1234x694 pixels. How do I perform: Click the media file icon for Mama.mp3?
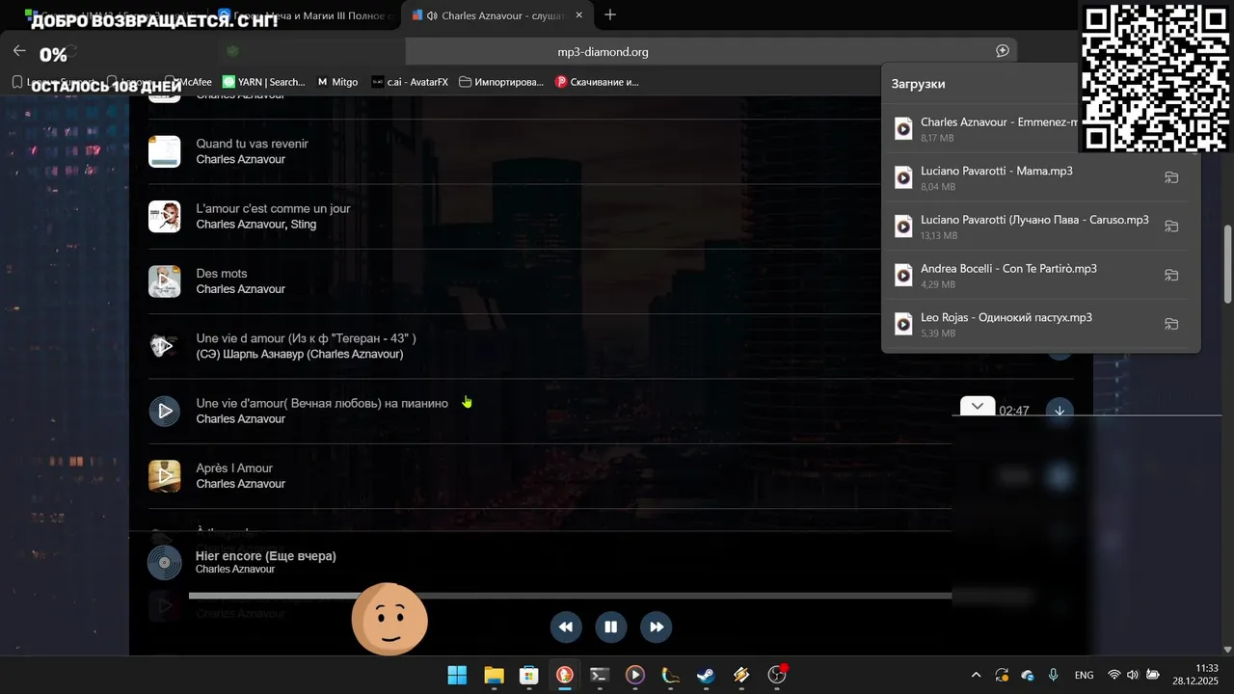[x=903, y=177]
